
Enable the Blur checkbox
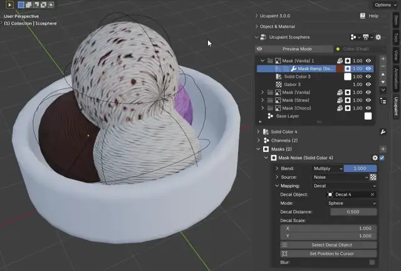(372, 262)
